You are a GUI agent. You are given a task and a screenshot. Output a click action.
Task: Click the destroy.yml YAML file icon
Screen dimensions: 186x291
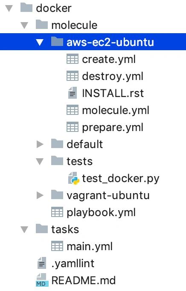pyautogui.click(x=73, y=76)
